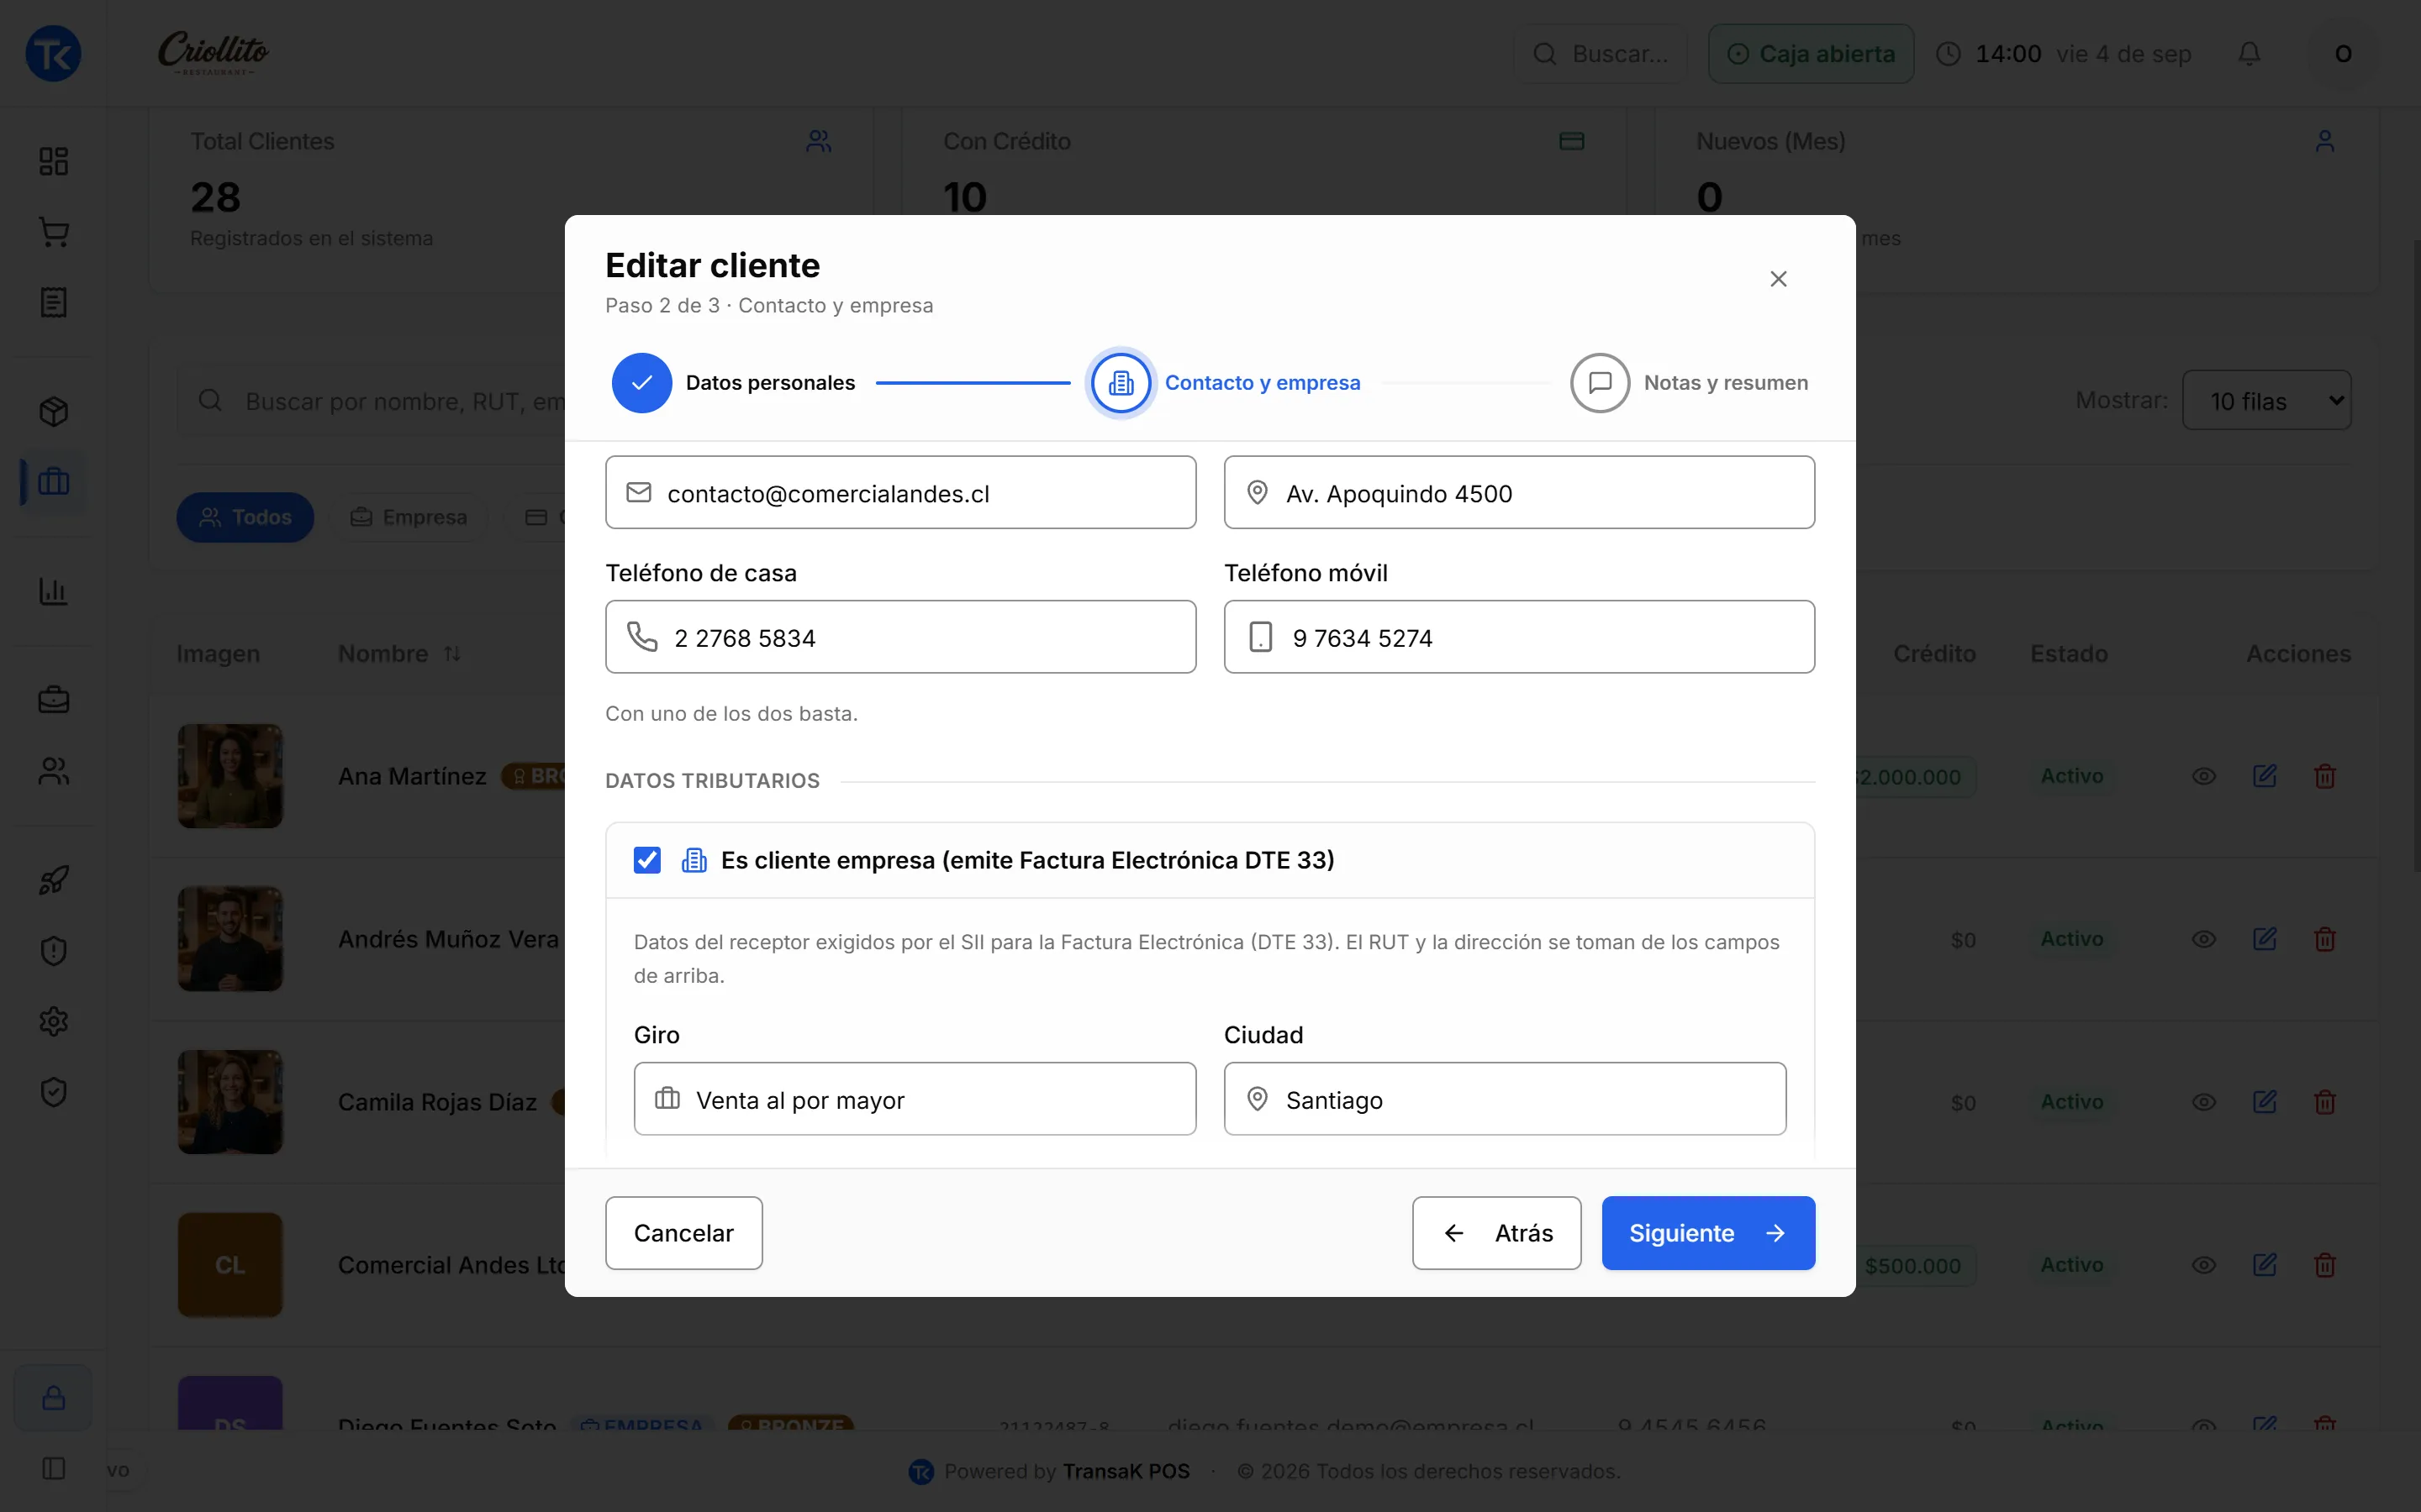The image size is (2421, 1512).
Task: Click the clientes sidebar icon highlighted active
Action: click(x=53, y=482)
